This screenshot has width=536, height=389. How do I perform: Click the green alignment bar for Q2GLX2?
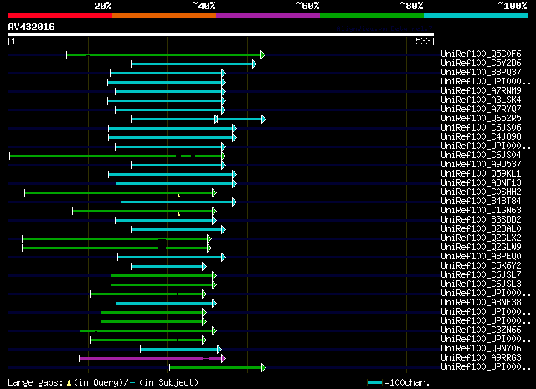click(x=117, y=239)
